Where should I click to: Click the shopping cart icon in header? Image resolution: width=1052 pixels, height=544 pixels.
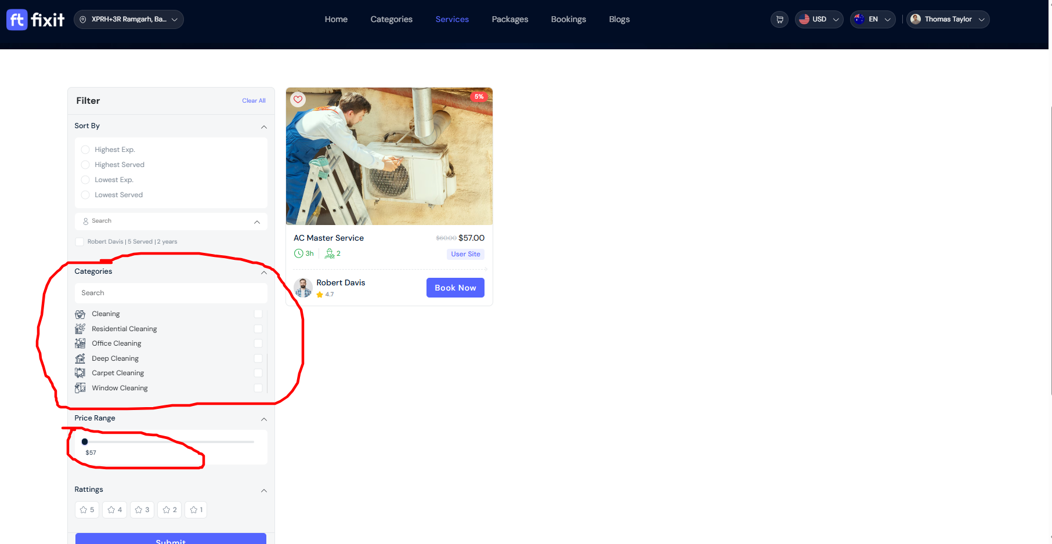779,19
